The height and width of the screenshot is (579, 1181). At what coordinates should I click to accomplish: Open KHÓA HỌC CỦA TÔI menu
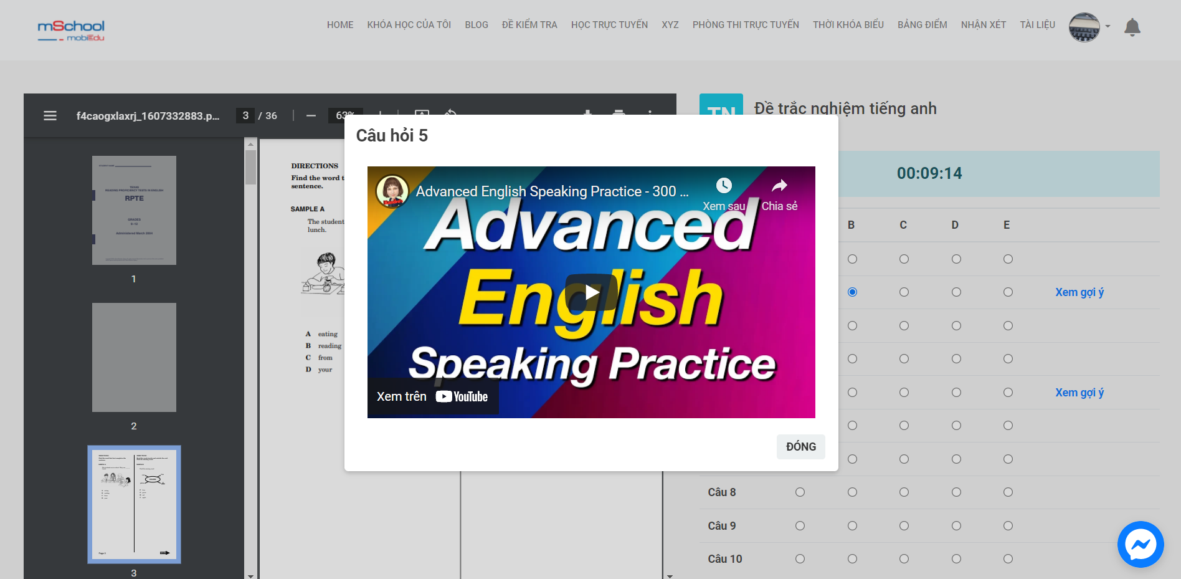point(409,25)
